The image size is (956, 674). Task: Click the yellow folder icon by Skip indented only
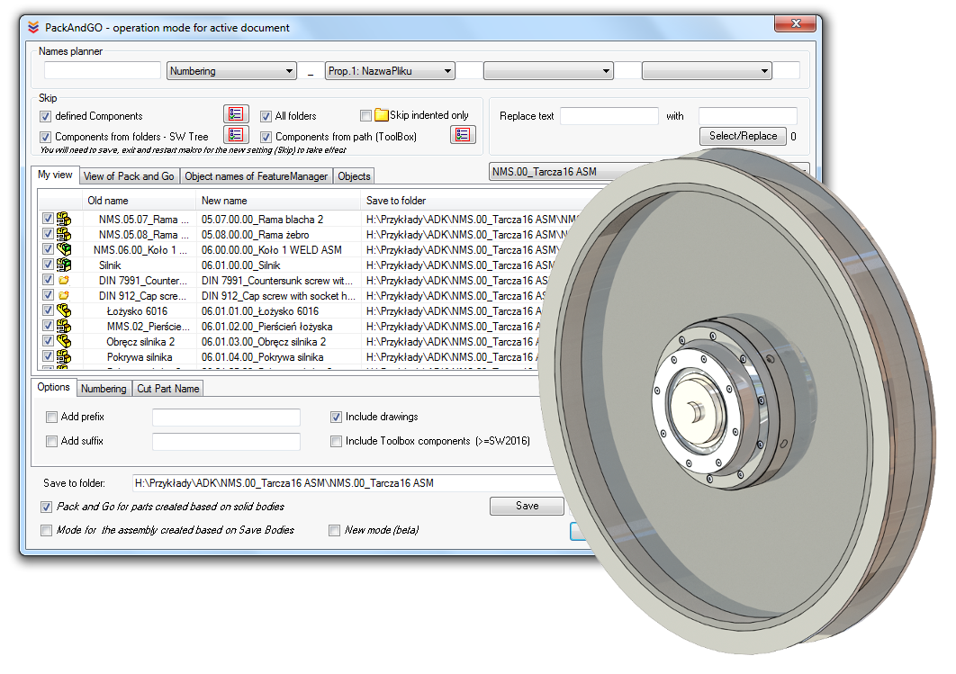pos(381,115)
